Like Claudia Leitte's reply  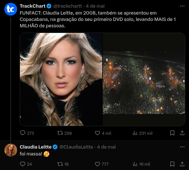[x=98, y=164]
